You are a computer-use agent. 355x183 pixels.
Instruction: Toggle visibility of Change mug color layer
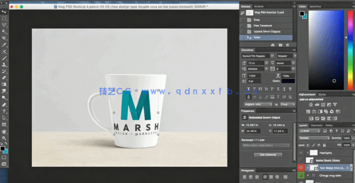tap(300, 175)
